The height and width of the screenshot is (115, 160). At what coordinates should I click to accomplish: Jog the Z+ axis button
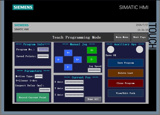(x=92, y=50)
